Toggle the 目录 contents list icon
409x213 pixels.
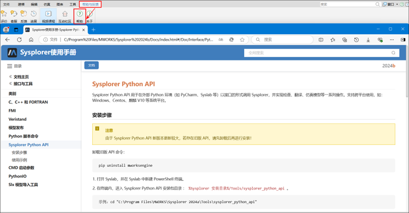(9, 66)
